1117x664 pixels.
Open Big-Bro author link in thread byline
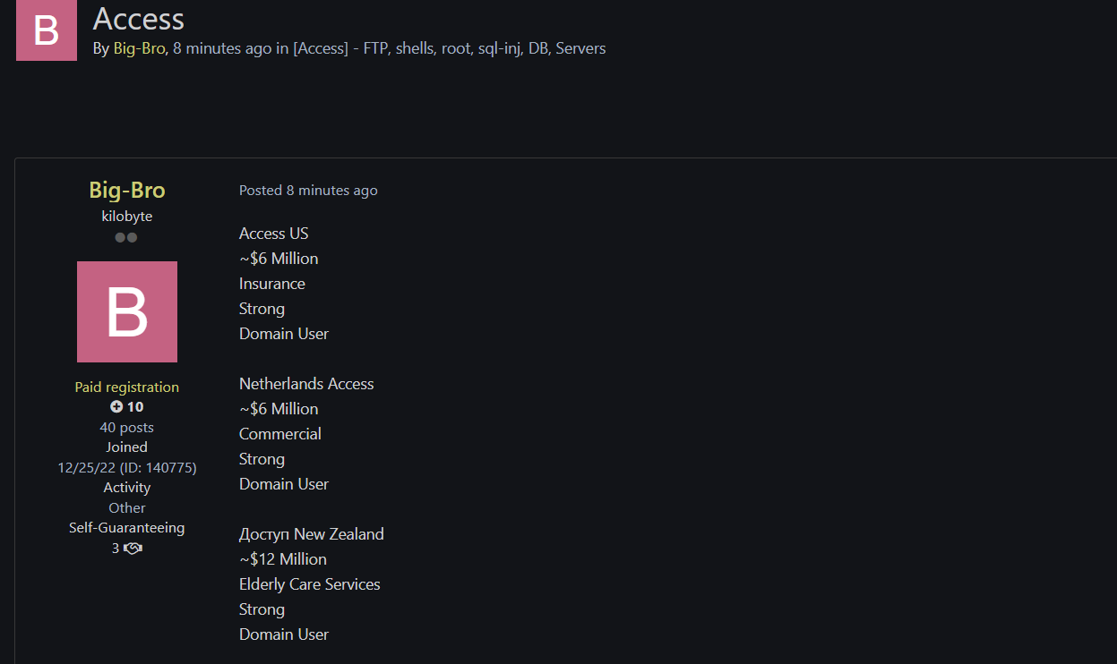click(139, 48)
